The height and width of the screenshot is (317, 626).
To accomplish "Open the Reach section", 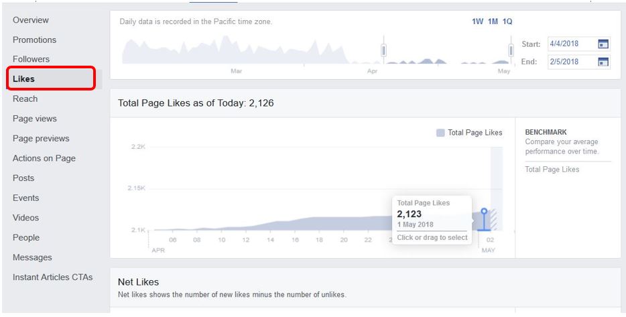I will 25,99.
